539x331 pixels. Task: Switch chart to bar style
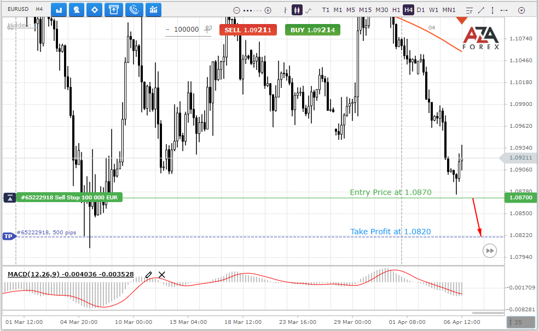(285, 10)
